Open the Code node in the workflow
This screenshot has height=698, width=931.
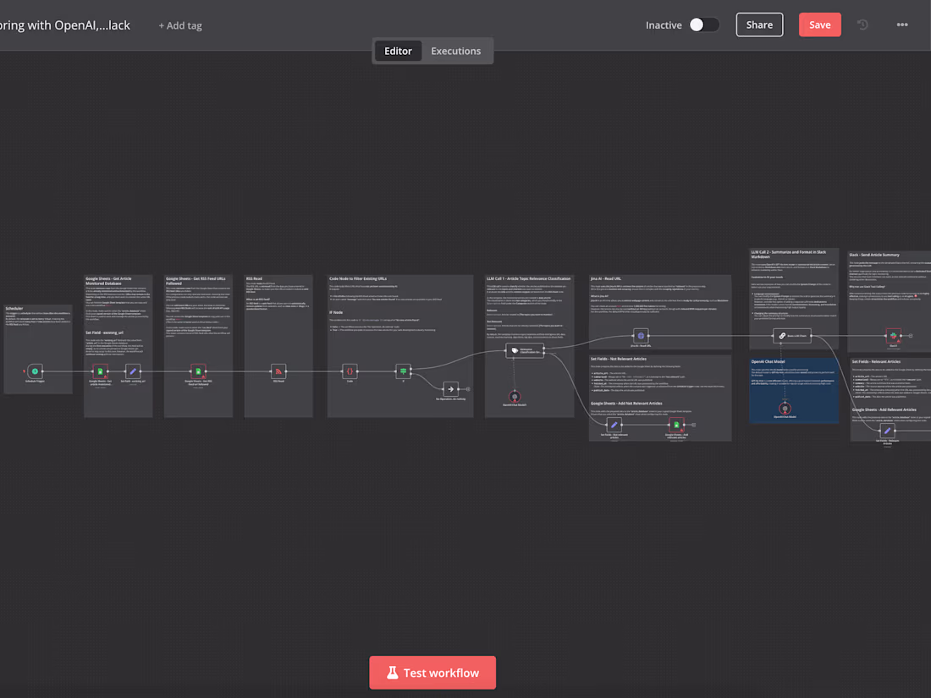click(x=350, y=371)
